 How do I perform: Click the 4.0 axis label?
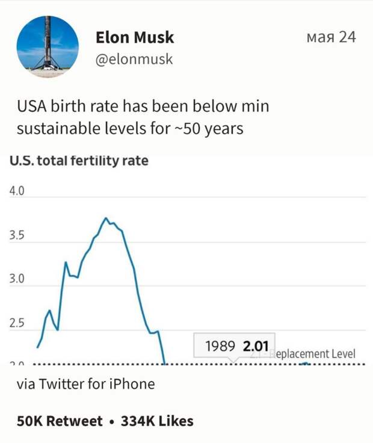[x=17, y=191]
